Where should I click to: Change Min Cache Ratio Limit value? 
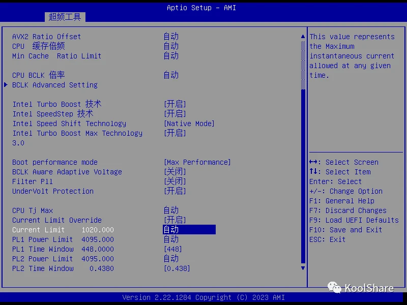[x=171, y=56]
